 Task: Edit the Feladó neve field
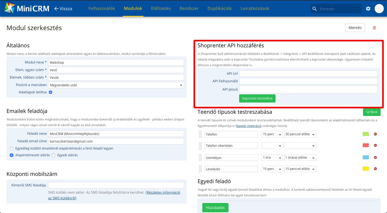116,134
